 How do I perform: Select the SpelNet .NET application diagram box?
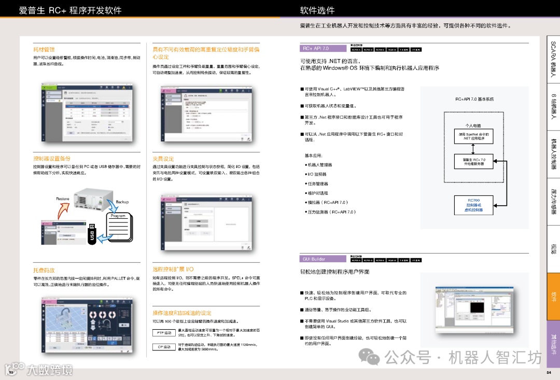click(x=473, y=136)
